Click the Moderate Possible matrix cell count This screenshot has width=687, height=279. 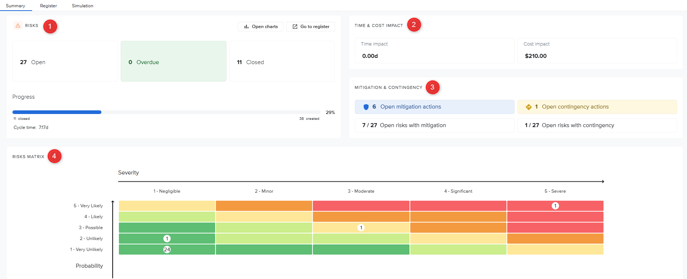361,228
